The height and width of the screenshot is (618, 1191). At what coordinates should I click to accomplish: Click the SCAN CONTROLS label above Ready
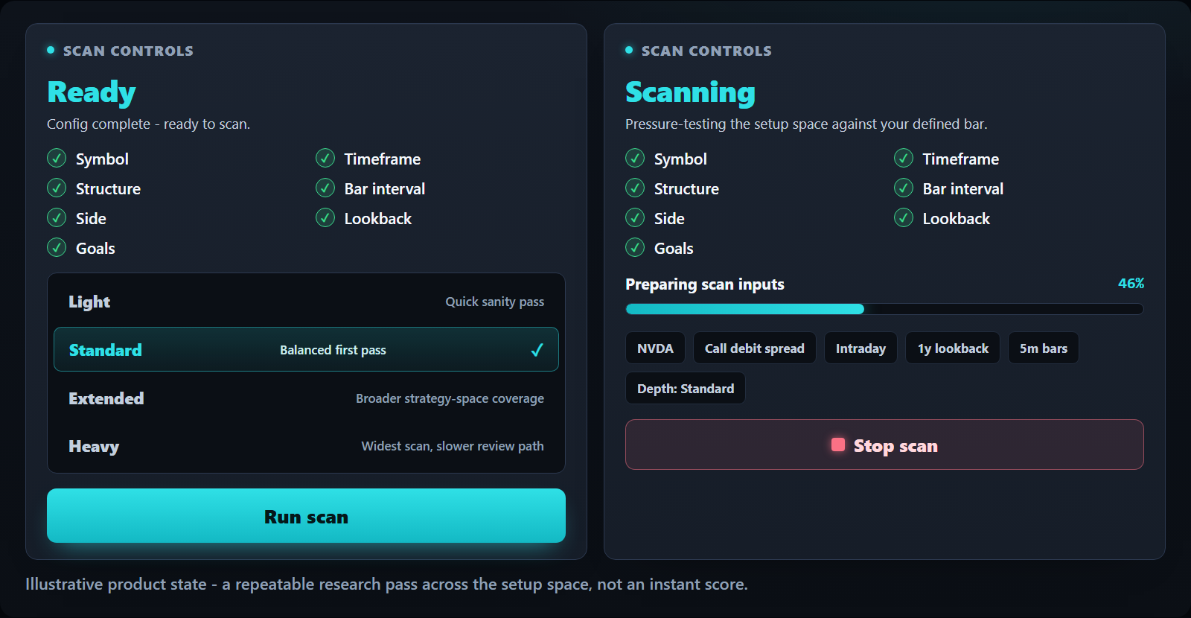click(x=128, y=51)
